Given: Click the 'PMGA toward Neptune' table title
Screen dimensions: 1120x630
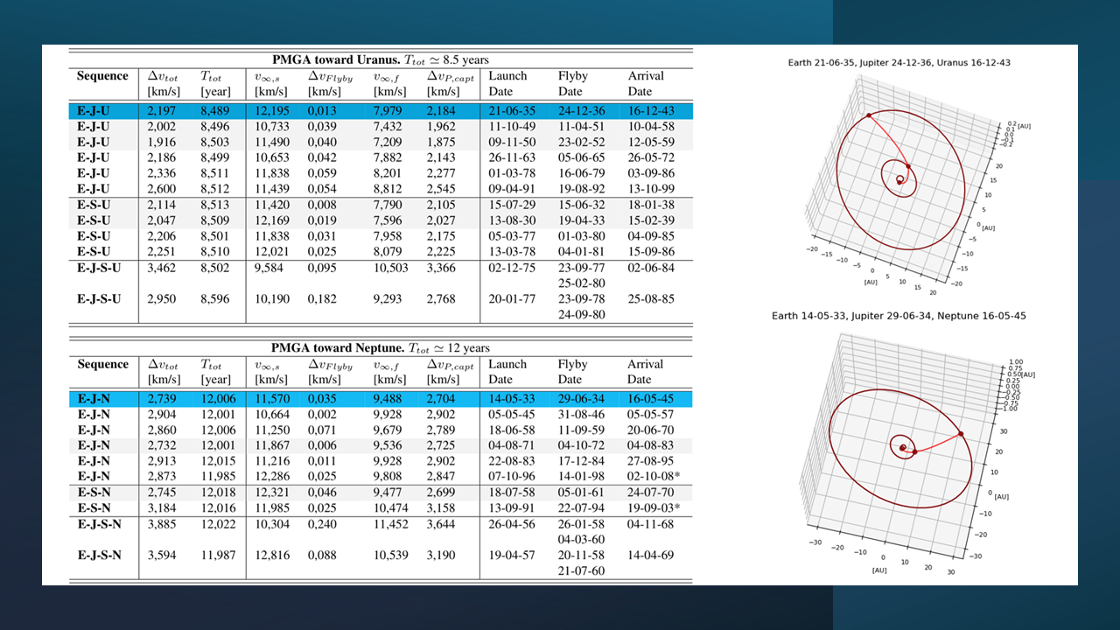Looking at the screenshot, I should pos(381,347).
